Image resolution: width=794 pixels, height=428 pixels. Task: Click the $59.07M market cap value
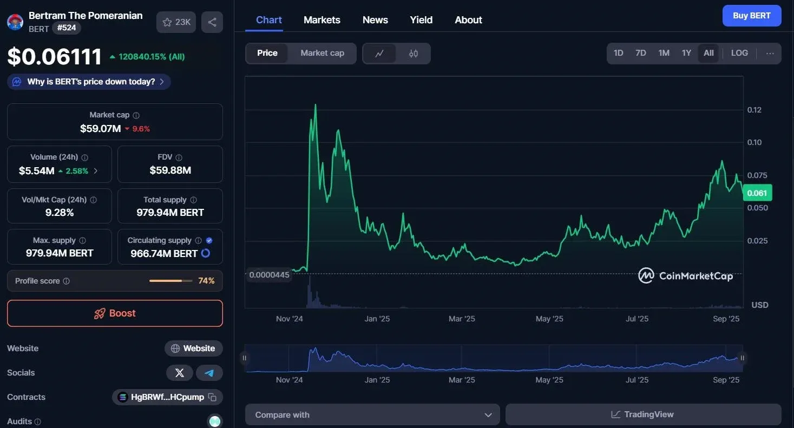click(x=100, y=129)
